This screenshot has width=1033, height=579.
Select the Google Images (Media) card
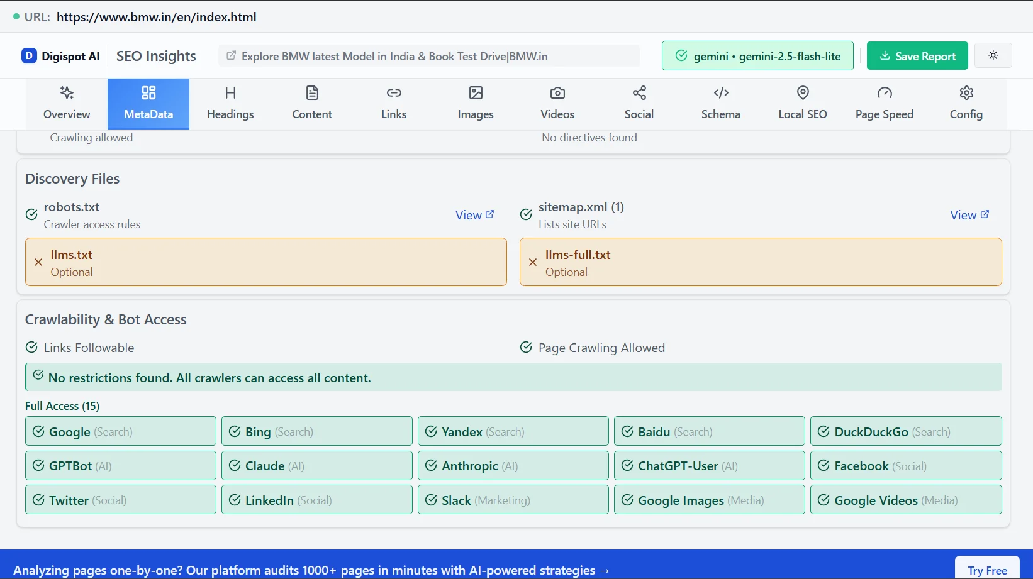(710, 500)
